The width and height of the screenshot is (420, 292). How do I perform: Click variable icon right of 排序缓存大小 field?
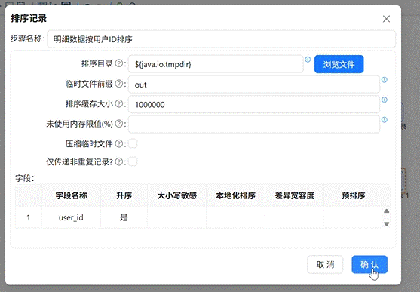point(385,100)
